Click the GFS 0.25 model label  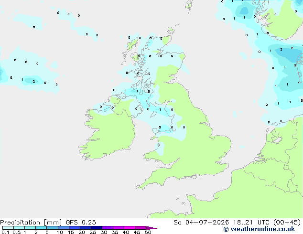point(81,223)
